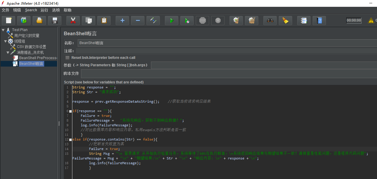Image resolution: width=377 pixels, height=179 pixels.
Task: Select CSV 数据文件设置 in the tree
Action: click(x=31, y=47)
